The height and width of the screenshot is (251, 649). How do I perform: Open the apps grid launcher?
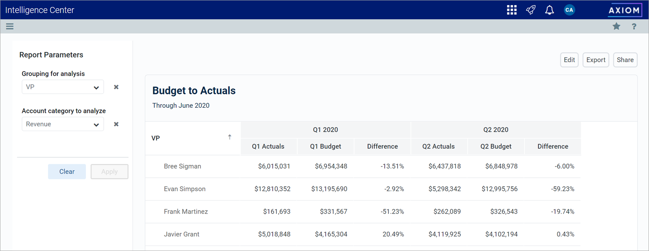(x=511, y=10)
